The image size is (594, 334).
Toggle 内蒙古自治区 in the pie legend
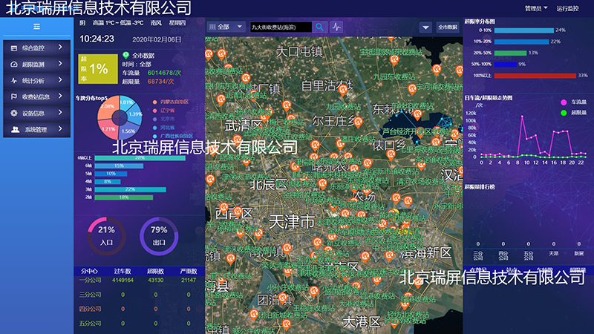[171, 102]
